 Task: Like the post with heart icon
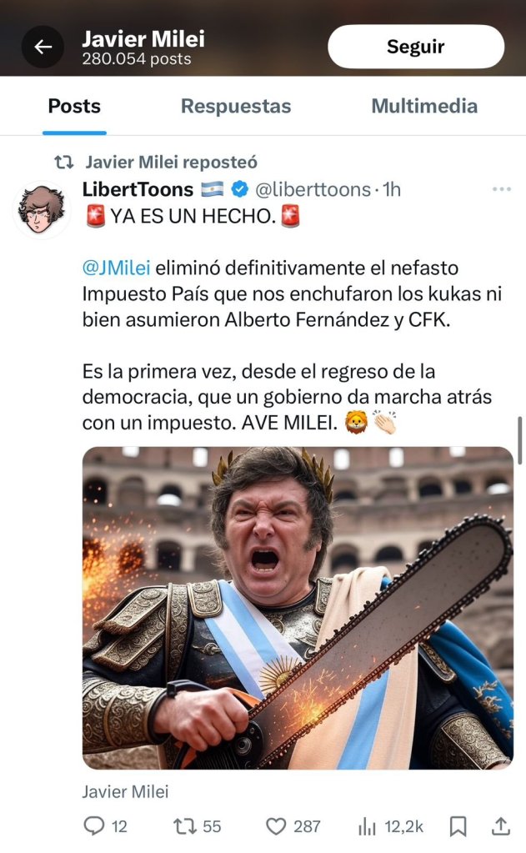(x=276, y=826)
